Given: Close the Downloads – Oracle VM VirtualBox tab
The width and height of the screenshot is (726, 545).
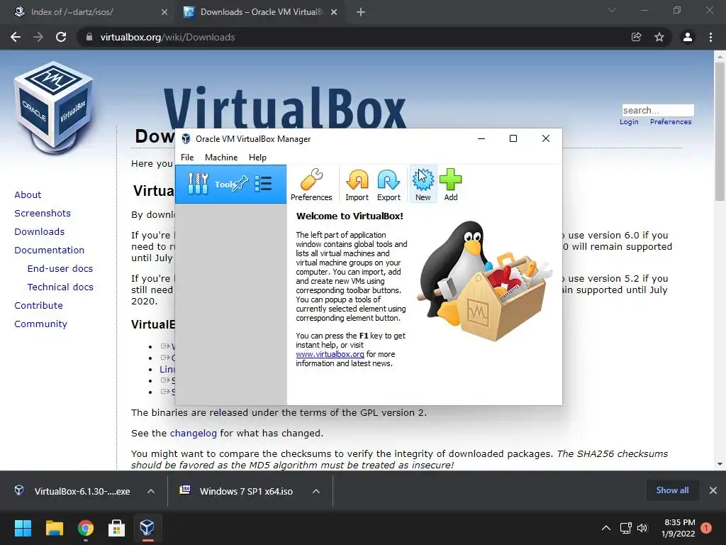Looking at the screenshot, I should [x=334, y=12].
